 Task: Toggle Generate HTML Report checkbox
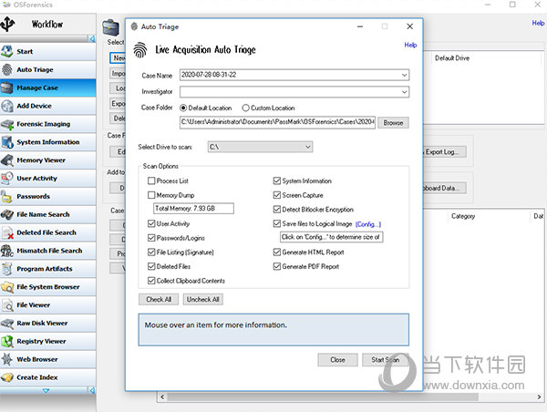point(276,252)
